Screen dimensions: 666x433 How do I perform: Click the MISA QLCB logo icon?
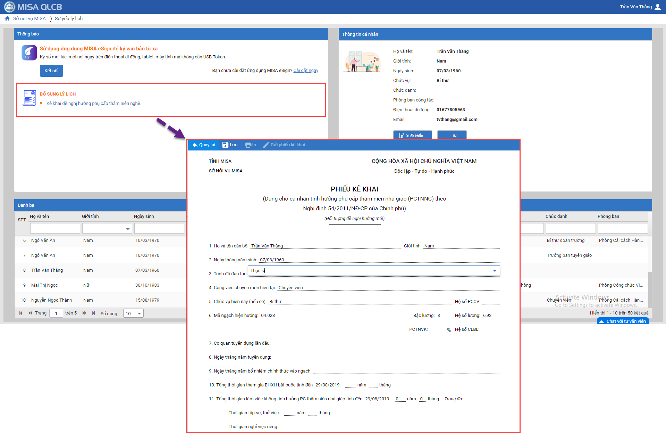9,7
